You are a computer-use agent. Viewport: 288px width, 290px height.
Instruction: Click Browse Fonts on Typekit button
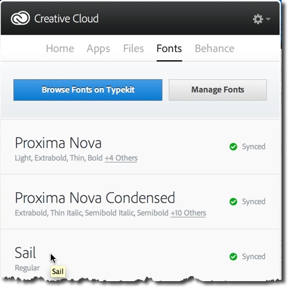88,90
